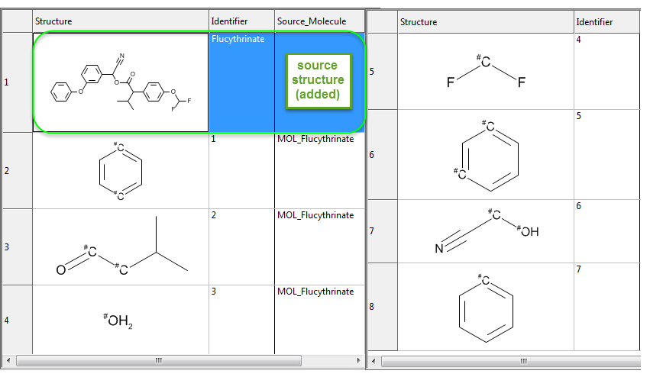Click row header 3 in left table
This screenshot has height=377, width=650.
click(x=18, y=247)
